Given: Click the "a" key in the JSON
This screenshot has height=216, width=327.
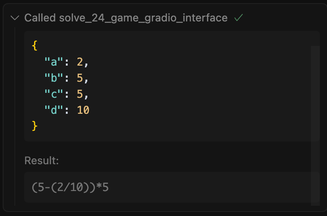Looking at the screenshot, I should tap(54, 62).
